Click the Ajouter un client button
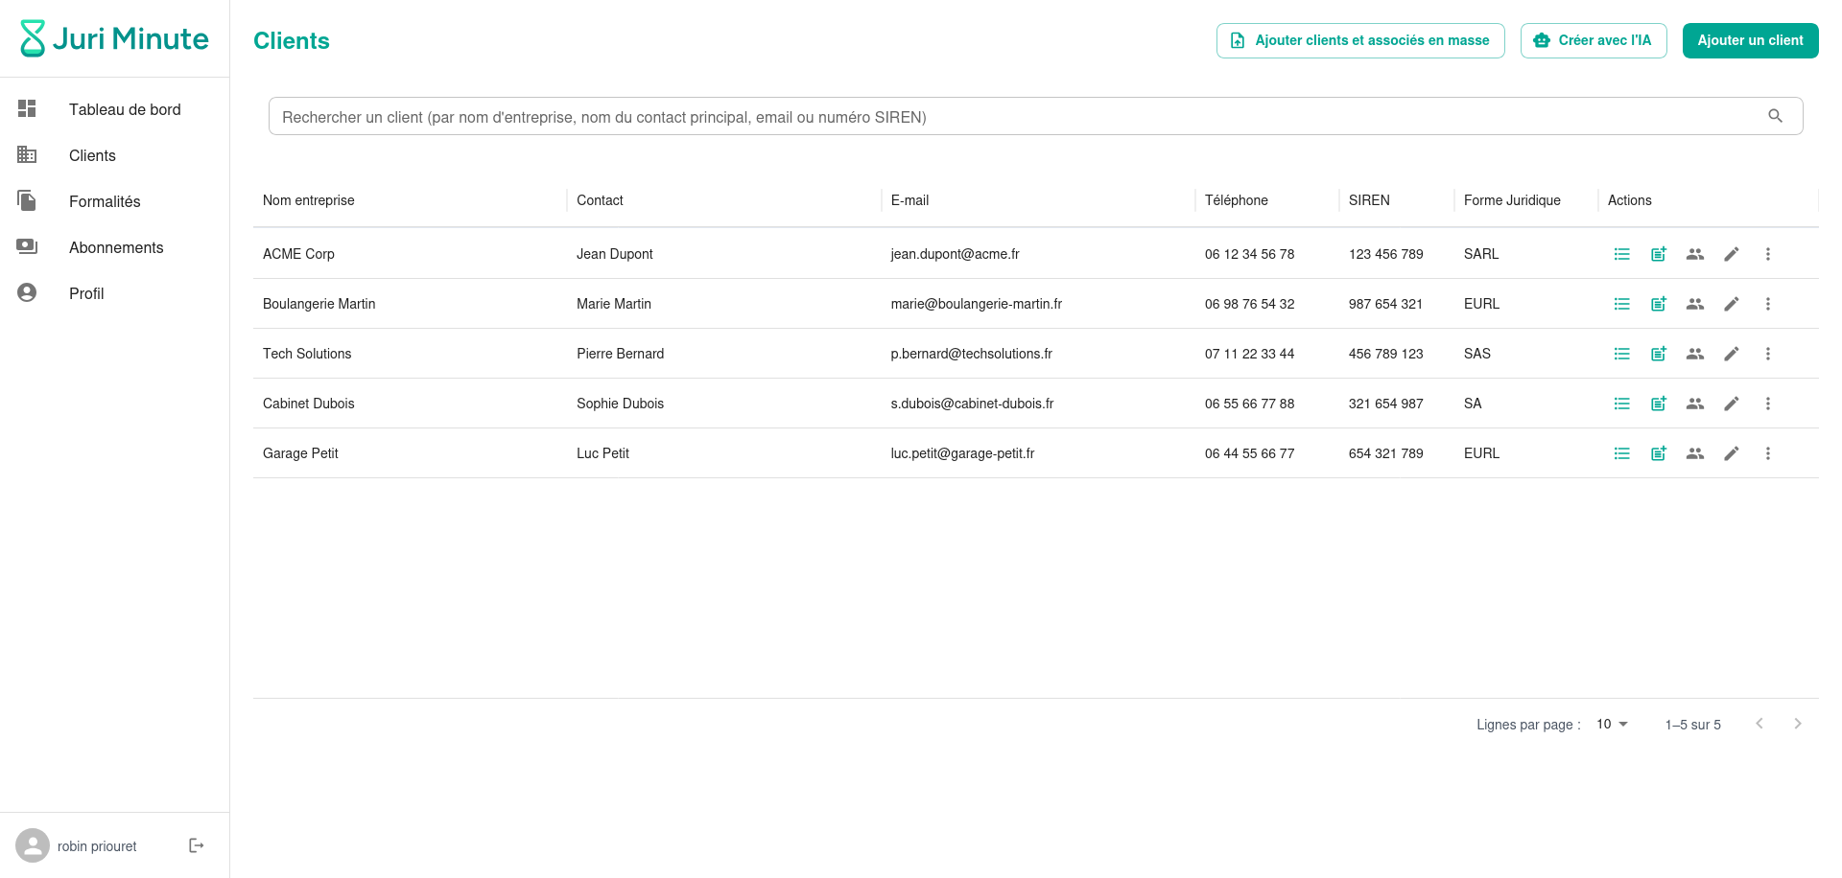 (1750, 40)
